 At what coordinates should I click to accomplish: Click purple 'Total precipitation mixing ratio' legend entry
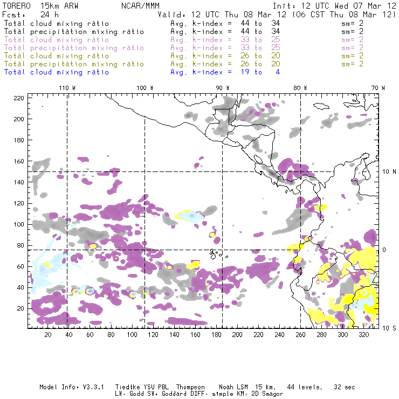pos(74,48)
